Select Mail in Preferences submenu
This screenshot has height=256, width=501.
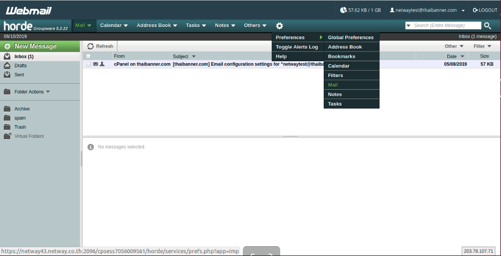point(333,85)
